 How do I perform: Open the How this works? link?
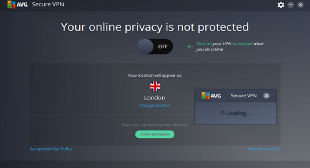click(264, 149)
